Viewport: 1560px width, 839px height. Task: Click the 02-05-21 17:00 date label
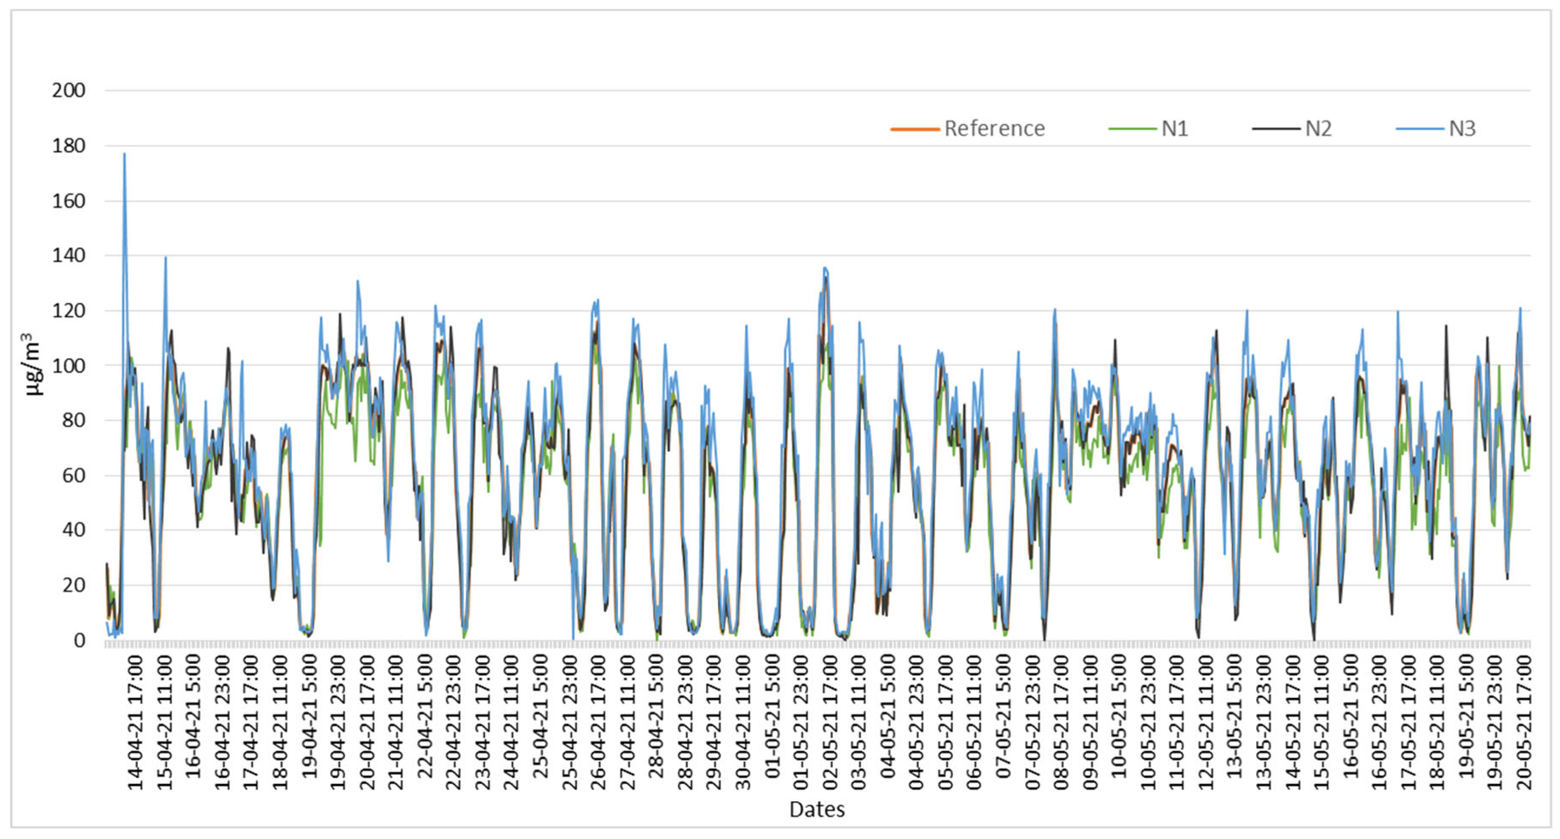[x=830, y=722]
